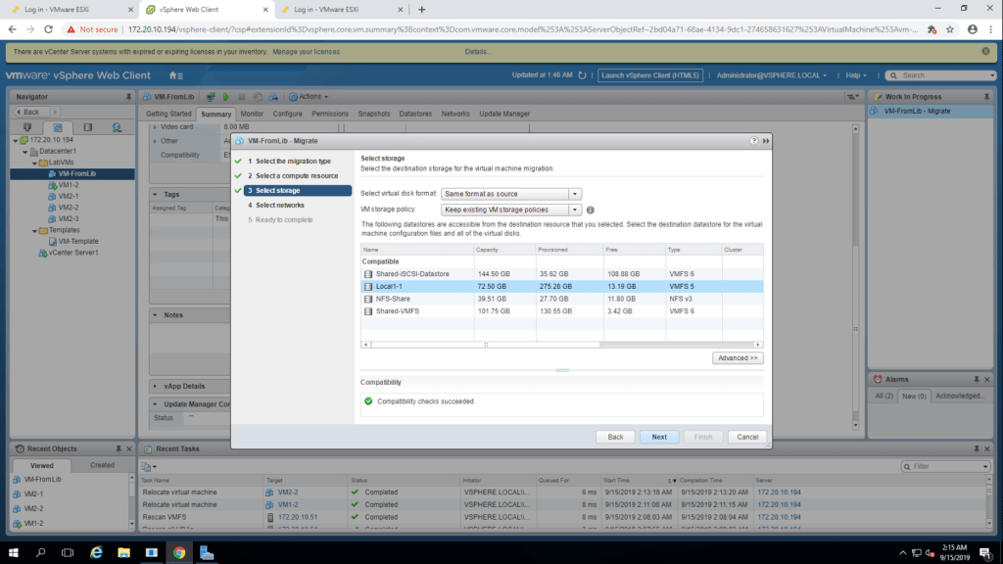Click Next in the Migrate wizard

[x=659, y=437]
